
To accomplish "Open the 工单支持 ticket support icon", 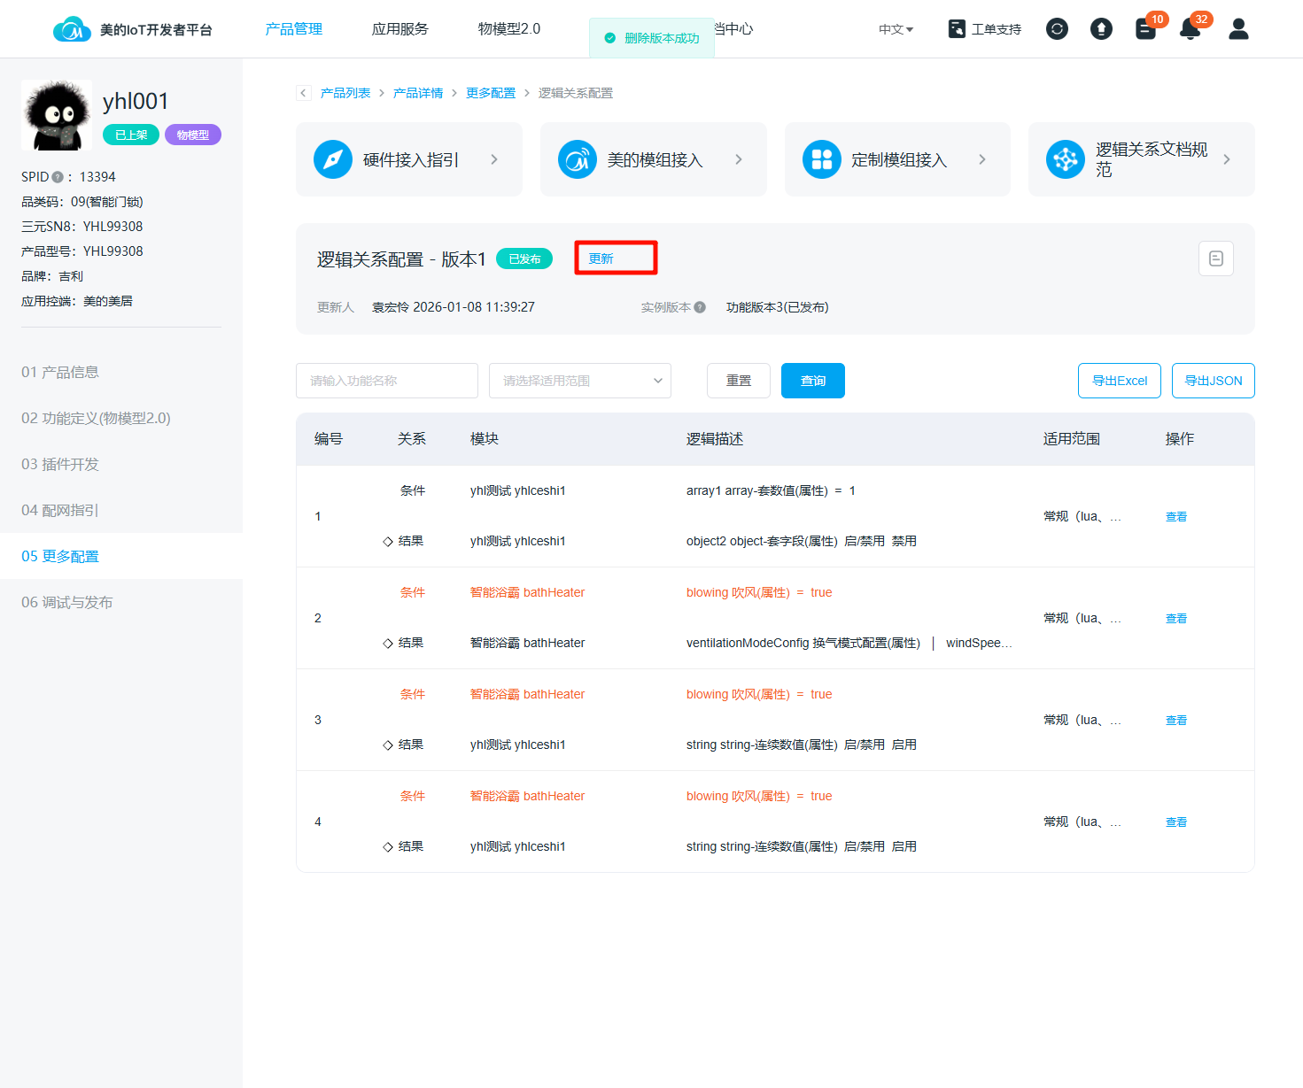I will tap(957, 29).
